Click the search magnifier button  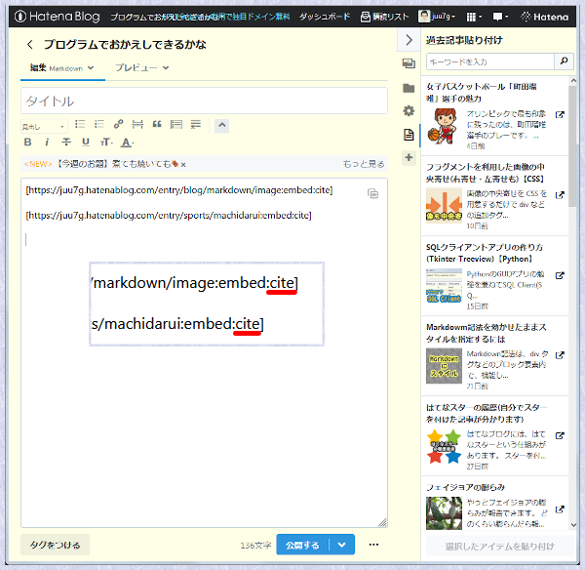click(564, 61)
